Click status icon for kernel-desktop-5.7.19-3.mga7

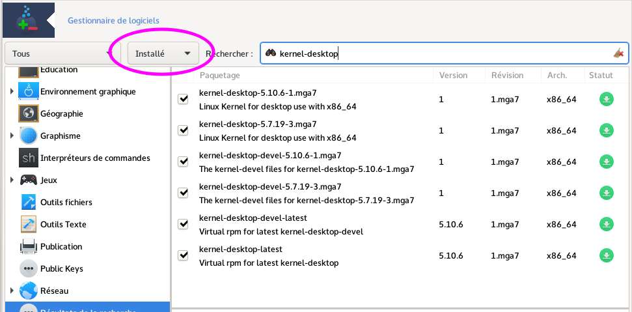click(606, 131)
